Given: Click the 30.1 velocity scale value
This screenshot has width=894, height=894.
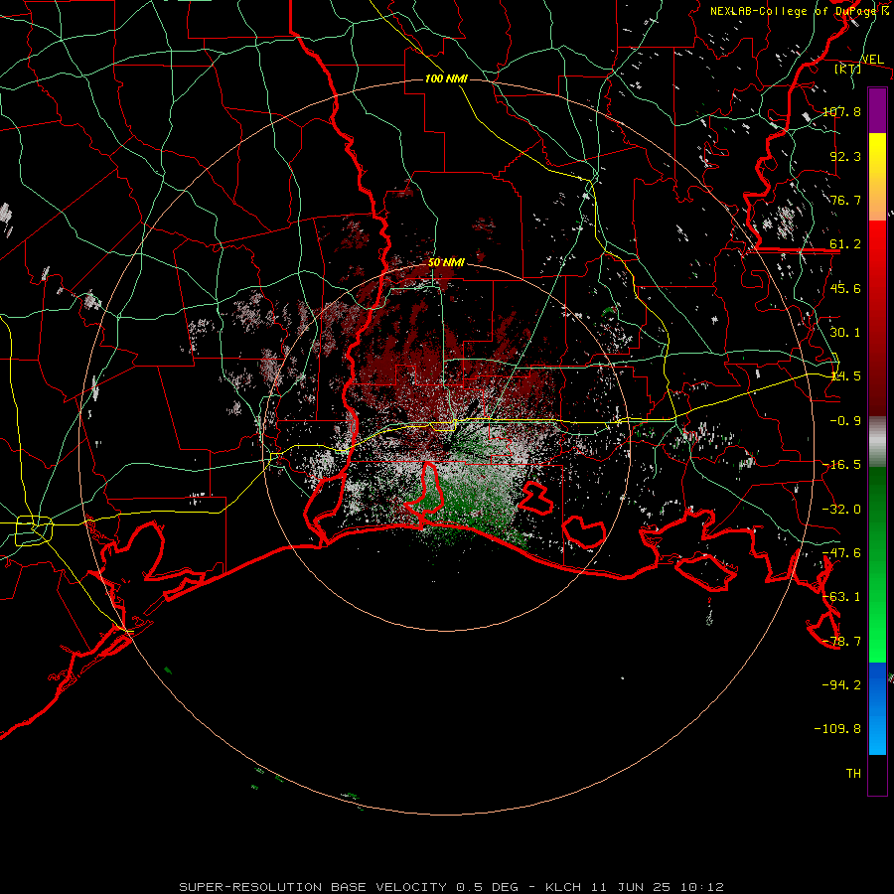Looking at the screenshot, I should (x=845, y=333).
